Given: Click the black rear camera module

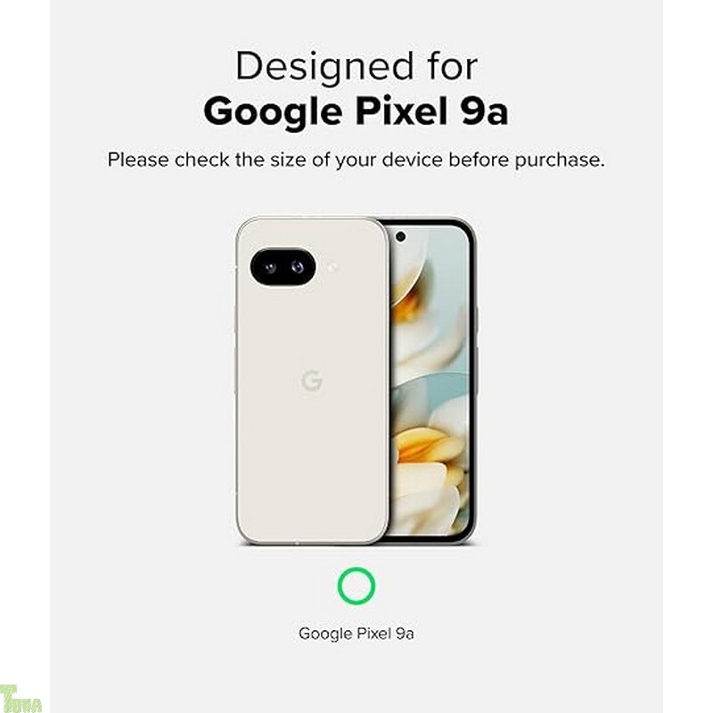Looking at the screenshot, I should point(283,266).
